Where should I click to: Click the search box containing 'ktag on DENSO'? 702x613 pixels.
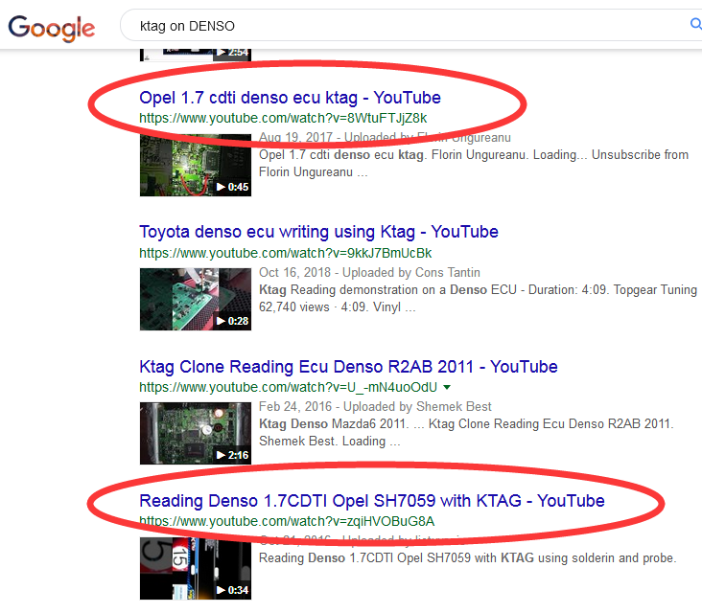409,26
